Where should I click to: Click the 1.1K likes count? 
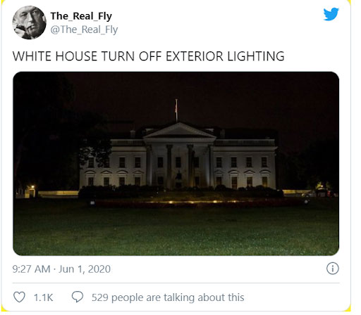point(44,297)
